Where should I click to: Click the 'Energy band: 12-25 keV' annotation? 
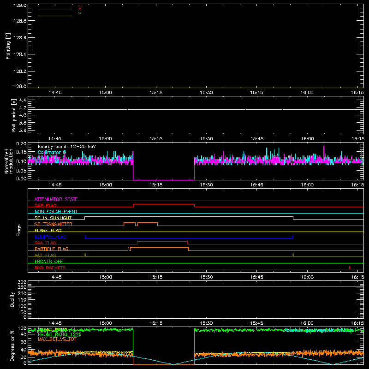tap(67, 147)
